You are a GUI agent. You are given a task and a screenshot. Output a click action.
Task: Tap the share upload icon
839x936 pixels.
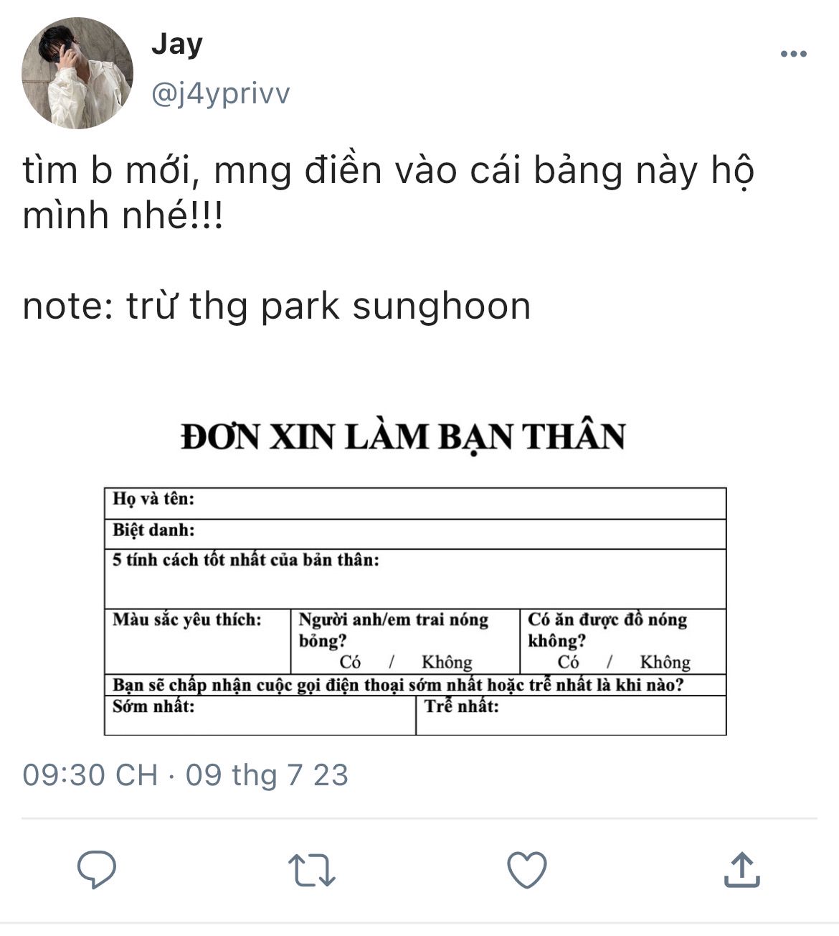[741, 869]
